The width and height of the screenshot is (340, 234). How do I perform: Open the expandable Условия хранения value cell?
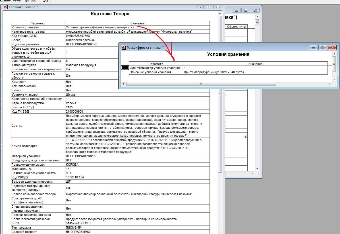pos(99,27)
